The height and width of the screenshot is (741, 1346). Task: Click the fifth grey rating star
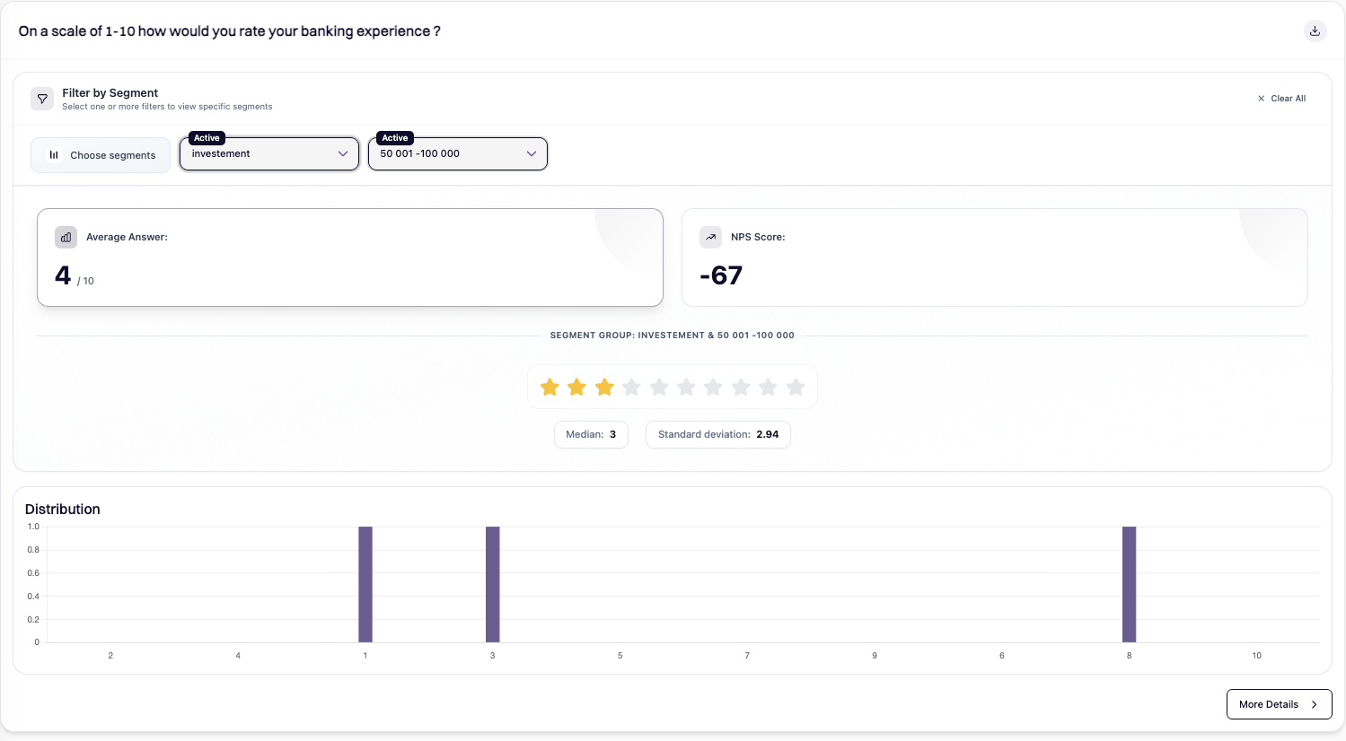[659, 387]
